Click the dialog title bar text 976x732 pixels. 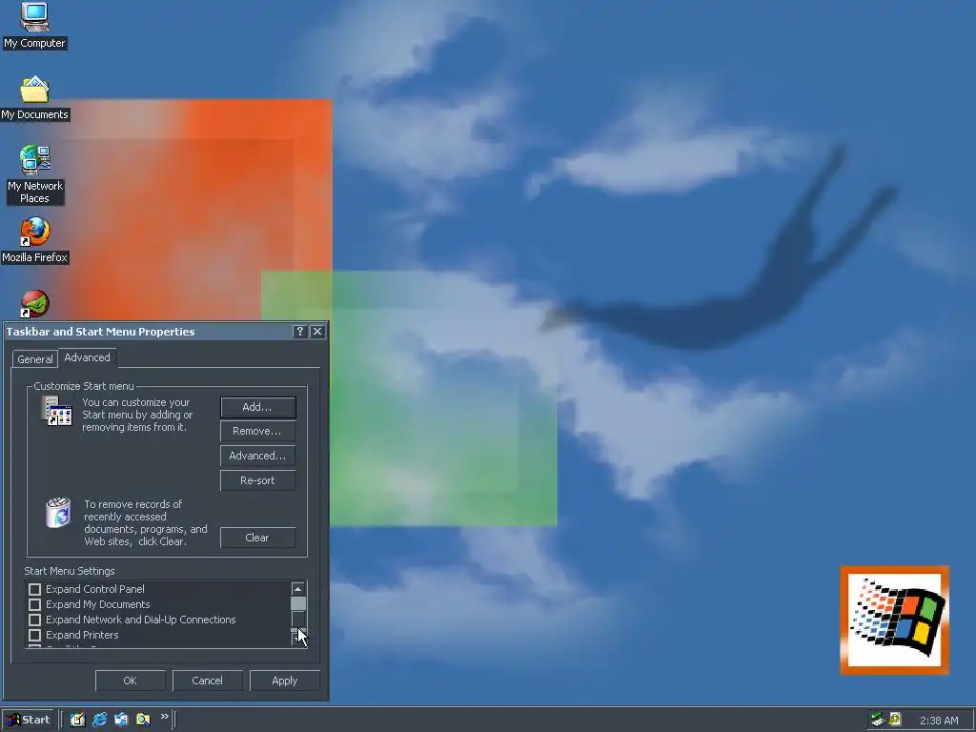click(x=100, y=332)
